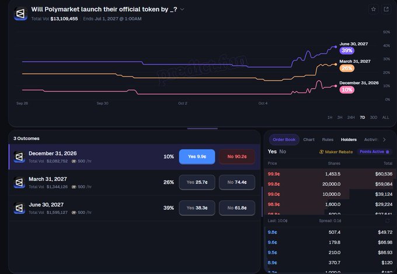Buy No 90.2¢ for December 31, 2026
Screen dimensions: 397x274
[x=237, y=157]
